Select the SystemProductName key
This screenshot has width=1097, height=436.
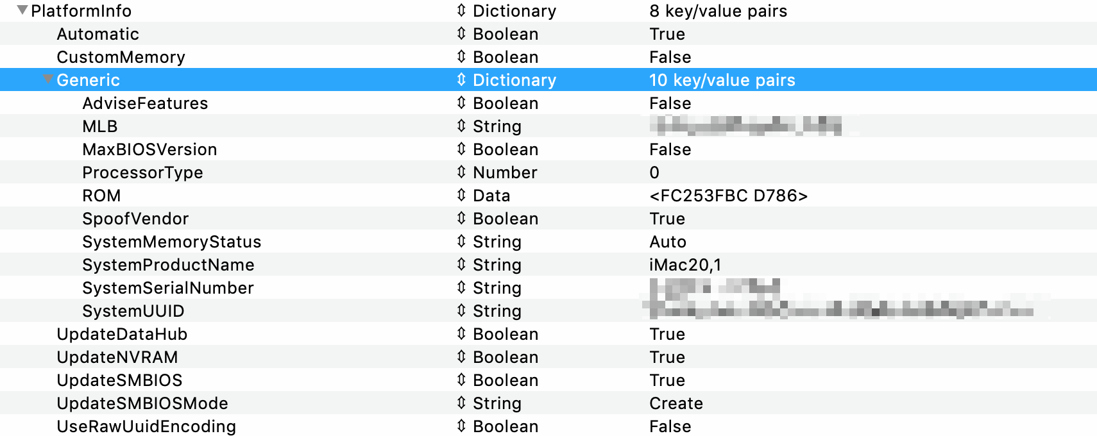click(x=168, y=265)
